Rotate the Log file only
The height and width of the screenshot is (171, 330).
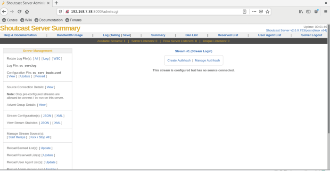pyautogui.click(x=46, y=59)
